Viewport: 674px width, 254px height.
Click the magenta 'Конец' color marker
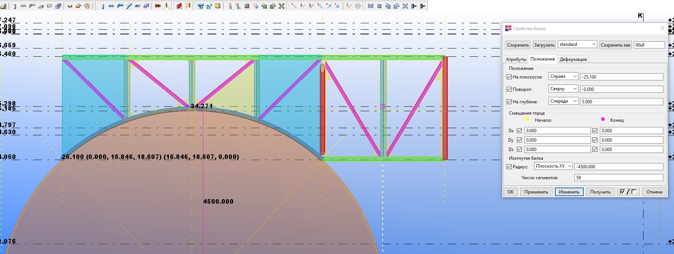(603, 119)
